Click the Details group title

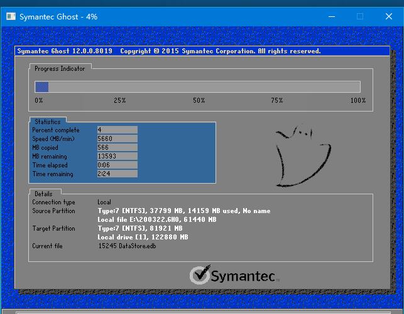pos(43,194)
